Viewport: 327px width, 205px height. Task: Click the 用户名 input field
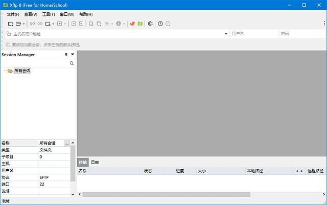tap(252, 34)
